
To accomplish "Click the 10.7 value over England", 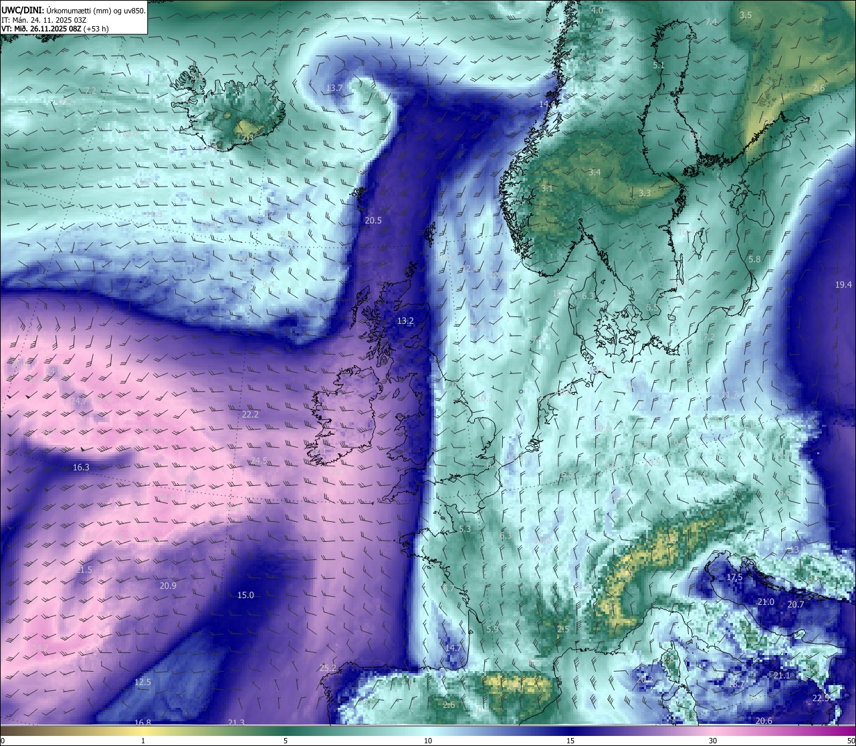I will (484, 399).
